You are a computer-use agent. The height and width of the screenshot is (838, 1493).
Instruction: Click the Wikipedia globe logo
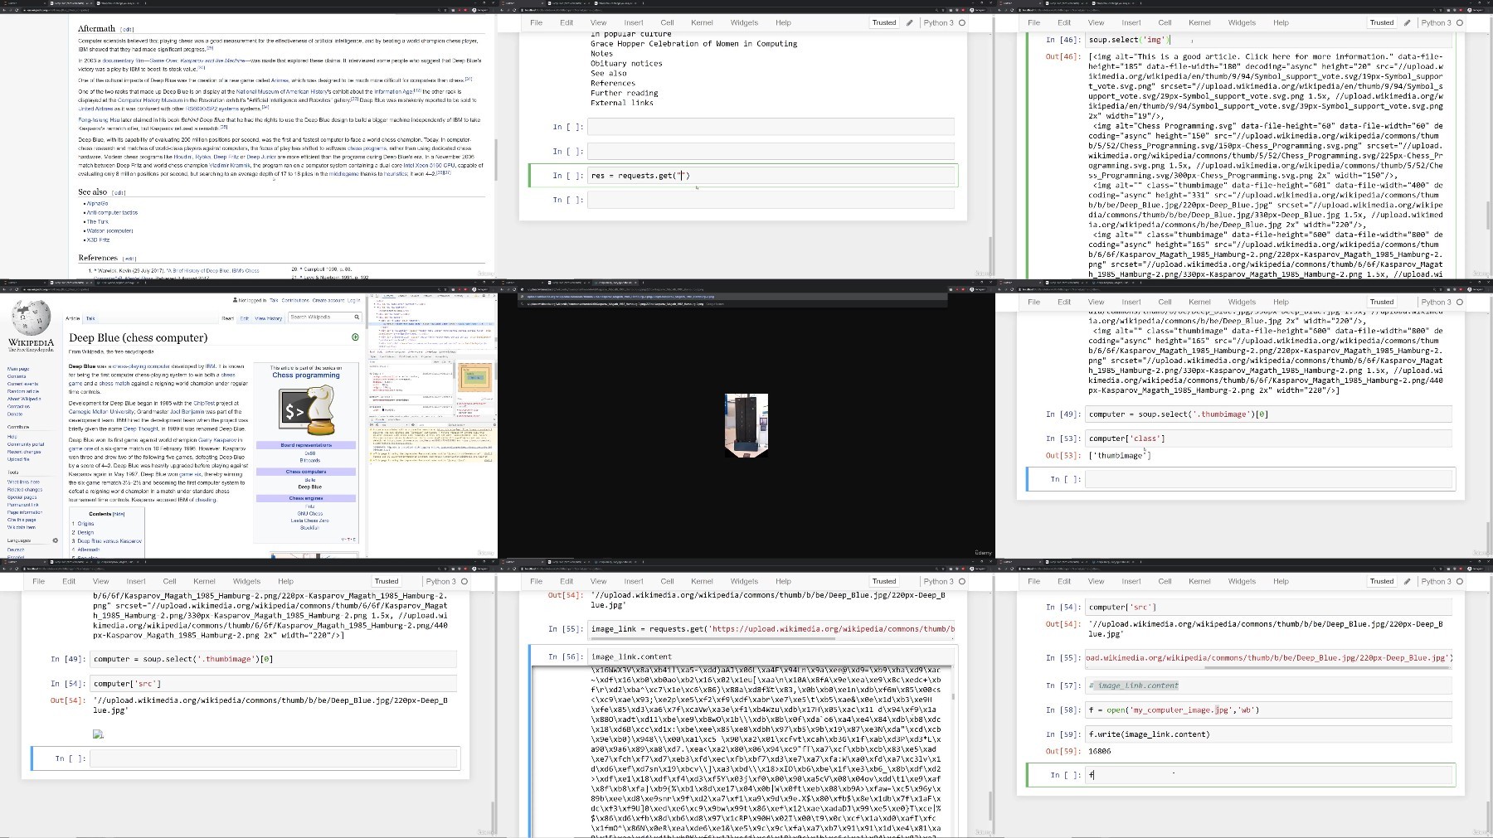pyautogui.click(x=31, y=317)
